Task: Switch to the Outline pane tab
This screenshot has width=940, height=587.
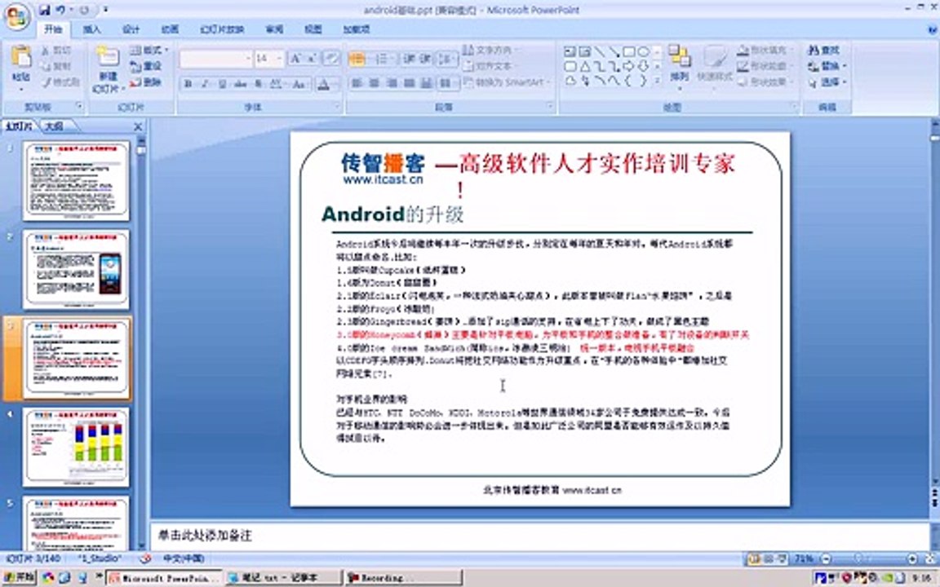Action: pyautogui.click(x=55, y=126)
